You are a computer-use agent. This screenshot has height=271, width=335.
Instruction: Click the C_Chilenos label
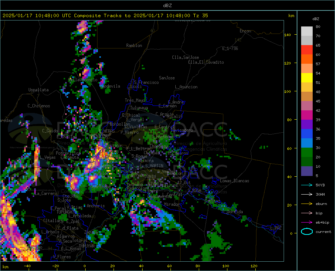39,106
